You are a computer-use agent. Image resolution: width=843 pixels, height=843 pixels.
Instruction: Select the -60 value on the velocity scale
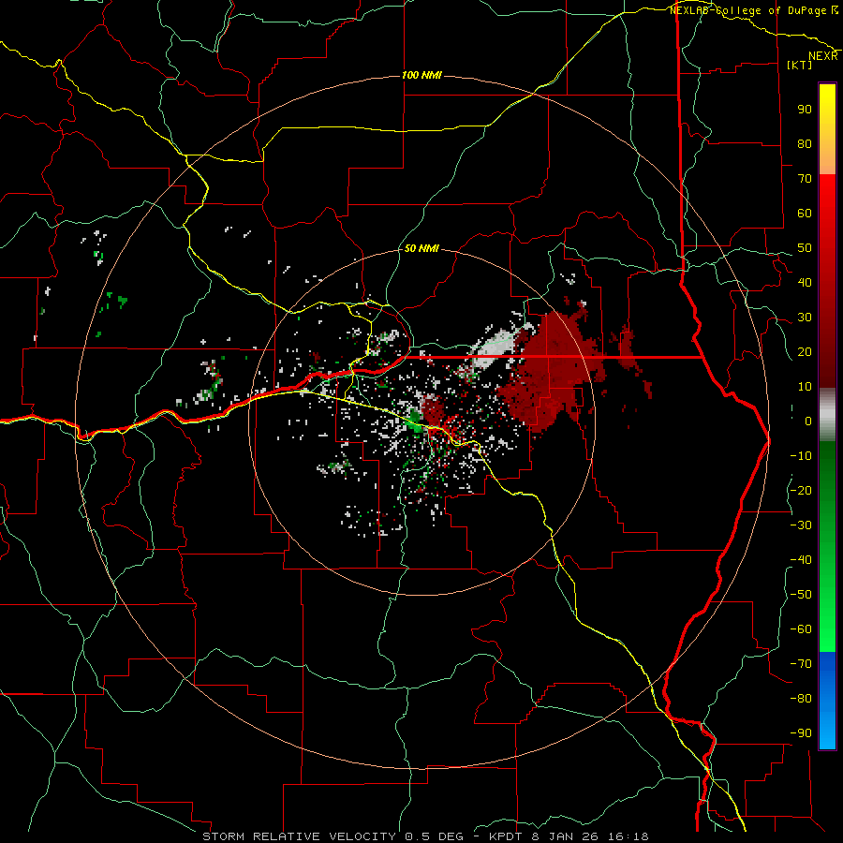[801, 629]
